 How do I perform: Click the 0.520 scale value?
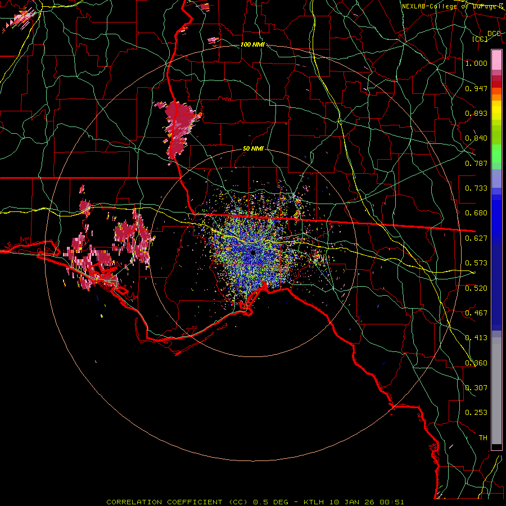coord(476,288)
